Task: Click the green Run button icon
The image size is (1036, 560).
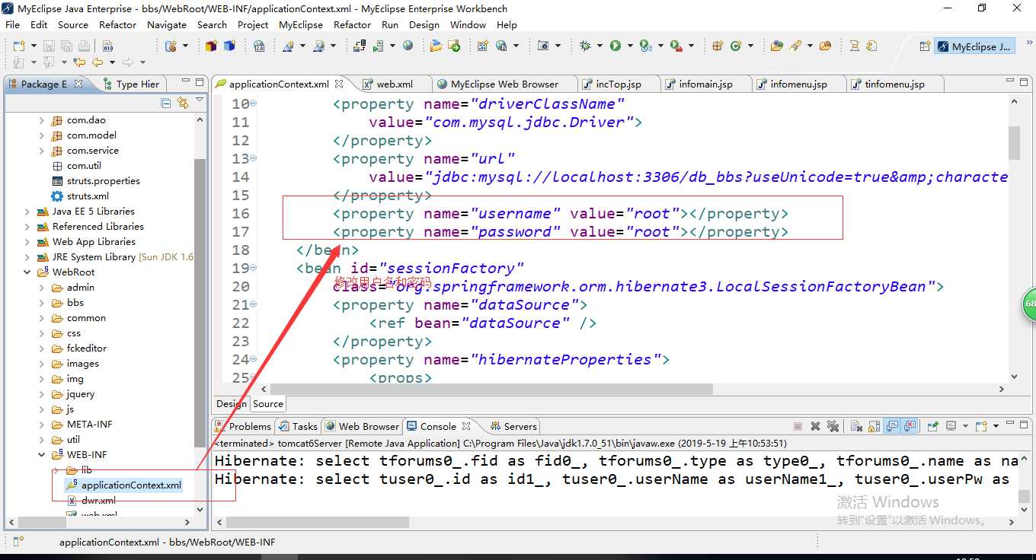Action: [x=615, y=46]
